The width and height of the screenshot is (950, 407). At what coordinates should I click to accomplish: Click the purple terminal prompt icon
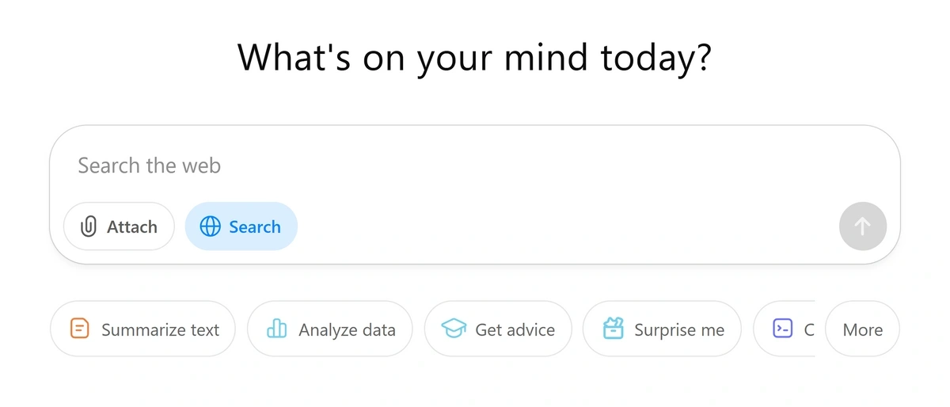(x=782, y=329)
